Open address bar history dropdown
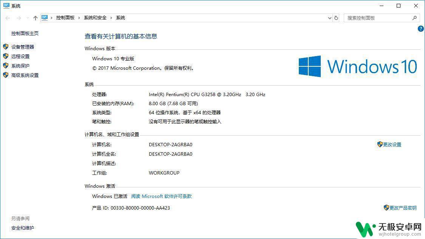The width and height of the screenshot is (425, 239). (x=329, y=18)
